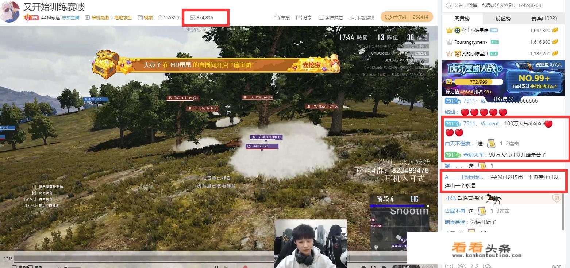The height and width of the screenshot is (268, 570).
Task: Open chat user 白天不懂夜
Action: (x=460, y=144)
